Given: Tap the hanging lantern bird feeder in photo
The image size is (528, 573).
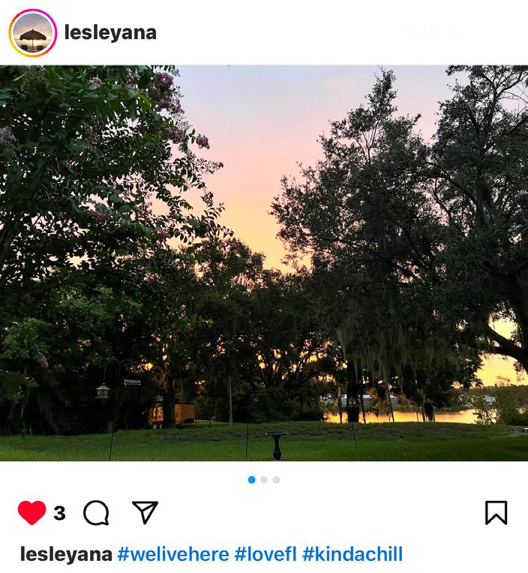Looking at the screenshot, I should [103, 391].
